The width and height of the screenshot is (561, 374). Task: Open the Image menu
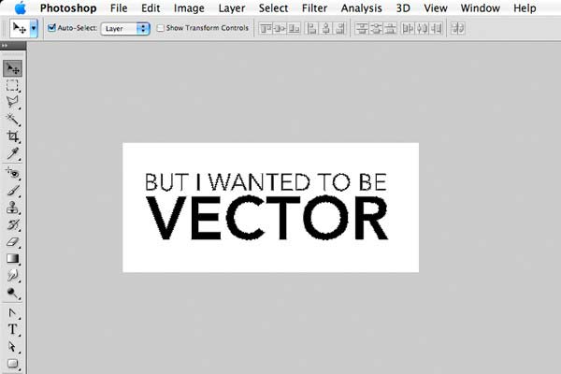189,7
